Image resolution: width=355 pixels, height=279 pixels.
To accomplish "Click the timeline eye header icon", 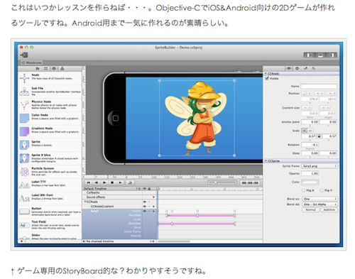I will 144,189.
